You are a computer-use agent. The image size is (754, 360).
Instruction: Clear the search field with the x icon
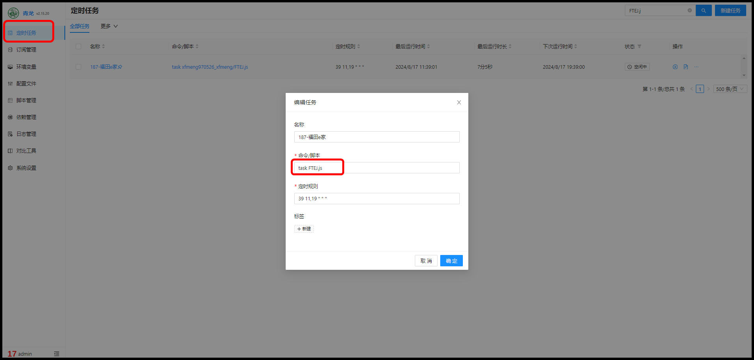point(690,11)
